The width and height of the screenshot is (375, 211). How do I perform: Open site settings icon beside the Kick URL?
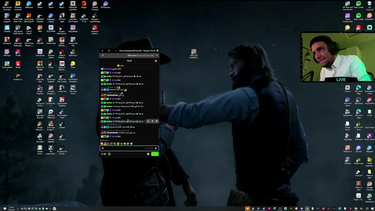pyautogui.click(x=157, y=55)
